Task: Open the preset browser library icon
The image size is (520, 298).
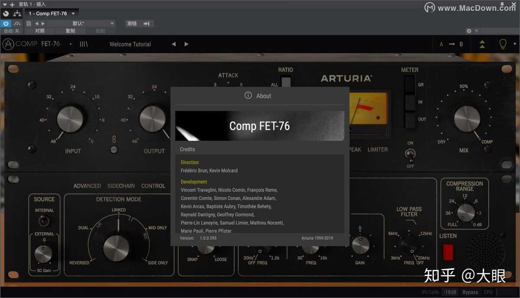Action: pos(84,44)
